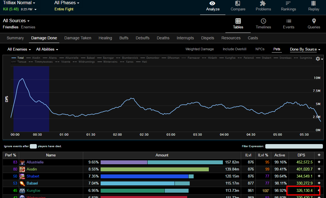The width and height of the screenshot is (326, 198).
Task: Toggle the Weighted Damage option
Action: 200,49
